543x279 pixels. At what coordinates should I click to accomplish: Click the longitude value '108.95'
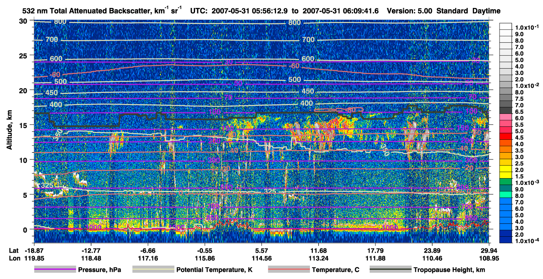pos(489,259)
